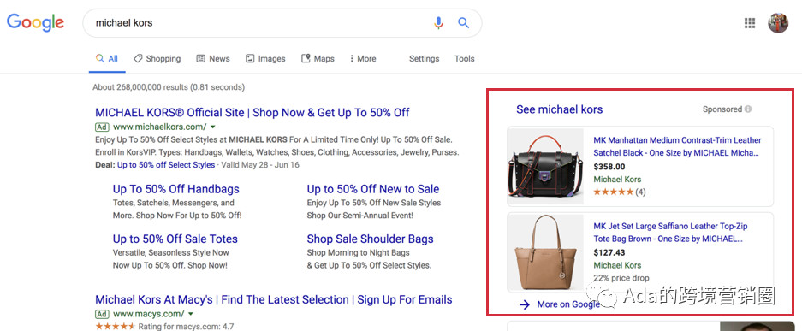The image size is (802, 331).
Task: Switch to the Images tab
Action: (265, 59)
